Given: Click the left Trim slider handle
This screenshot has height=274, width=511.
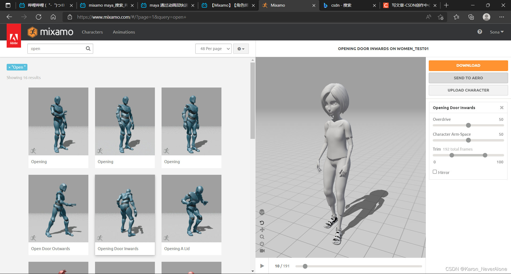Looking at the screenshot, I should [x=452, y=155].
